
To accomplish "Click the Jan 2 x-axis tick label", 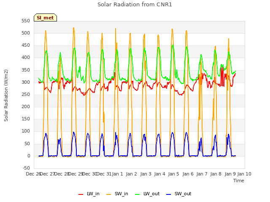I will pos(131,174).
